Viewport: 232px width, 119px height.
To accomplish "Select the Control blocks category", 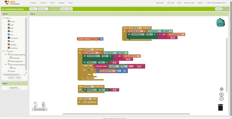I will [12, 21].
